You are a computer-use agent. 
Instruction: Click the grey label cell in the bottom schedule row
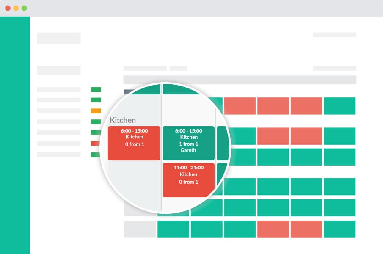[140, 229]
